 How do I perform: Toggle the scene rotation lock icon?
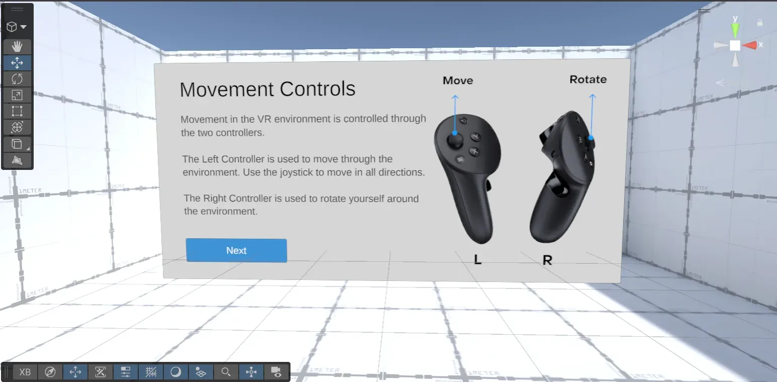760,23
